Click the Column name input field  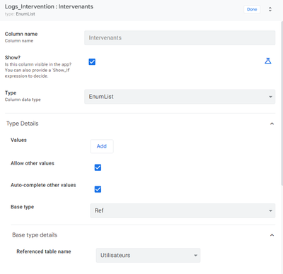pyautogui.click(x=180, y=37)
